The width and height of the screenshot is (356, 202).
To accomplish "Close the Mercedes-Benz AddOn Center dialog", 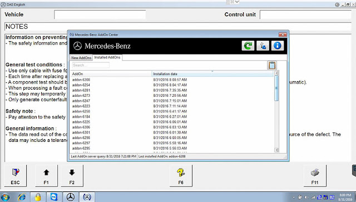I will click(x=283, y=35).
